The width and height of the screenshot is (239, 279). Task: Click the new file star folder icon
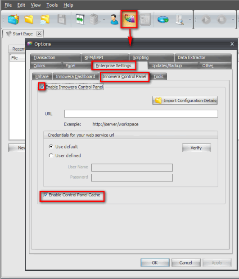point(14,19)
